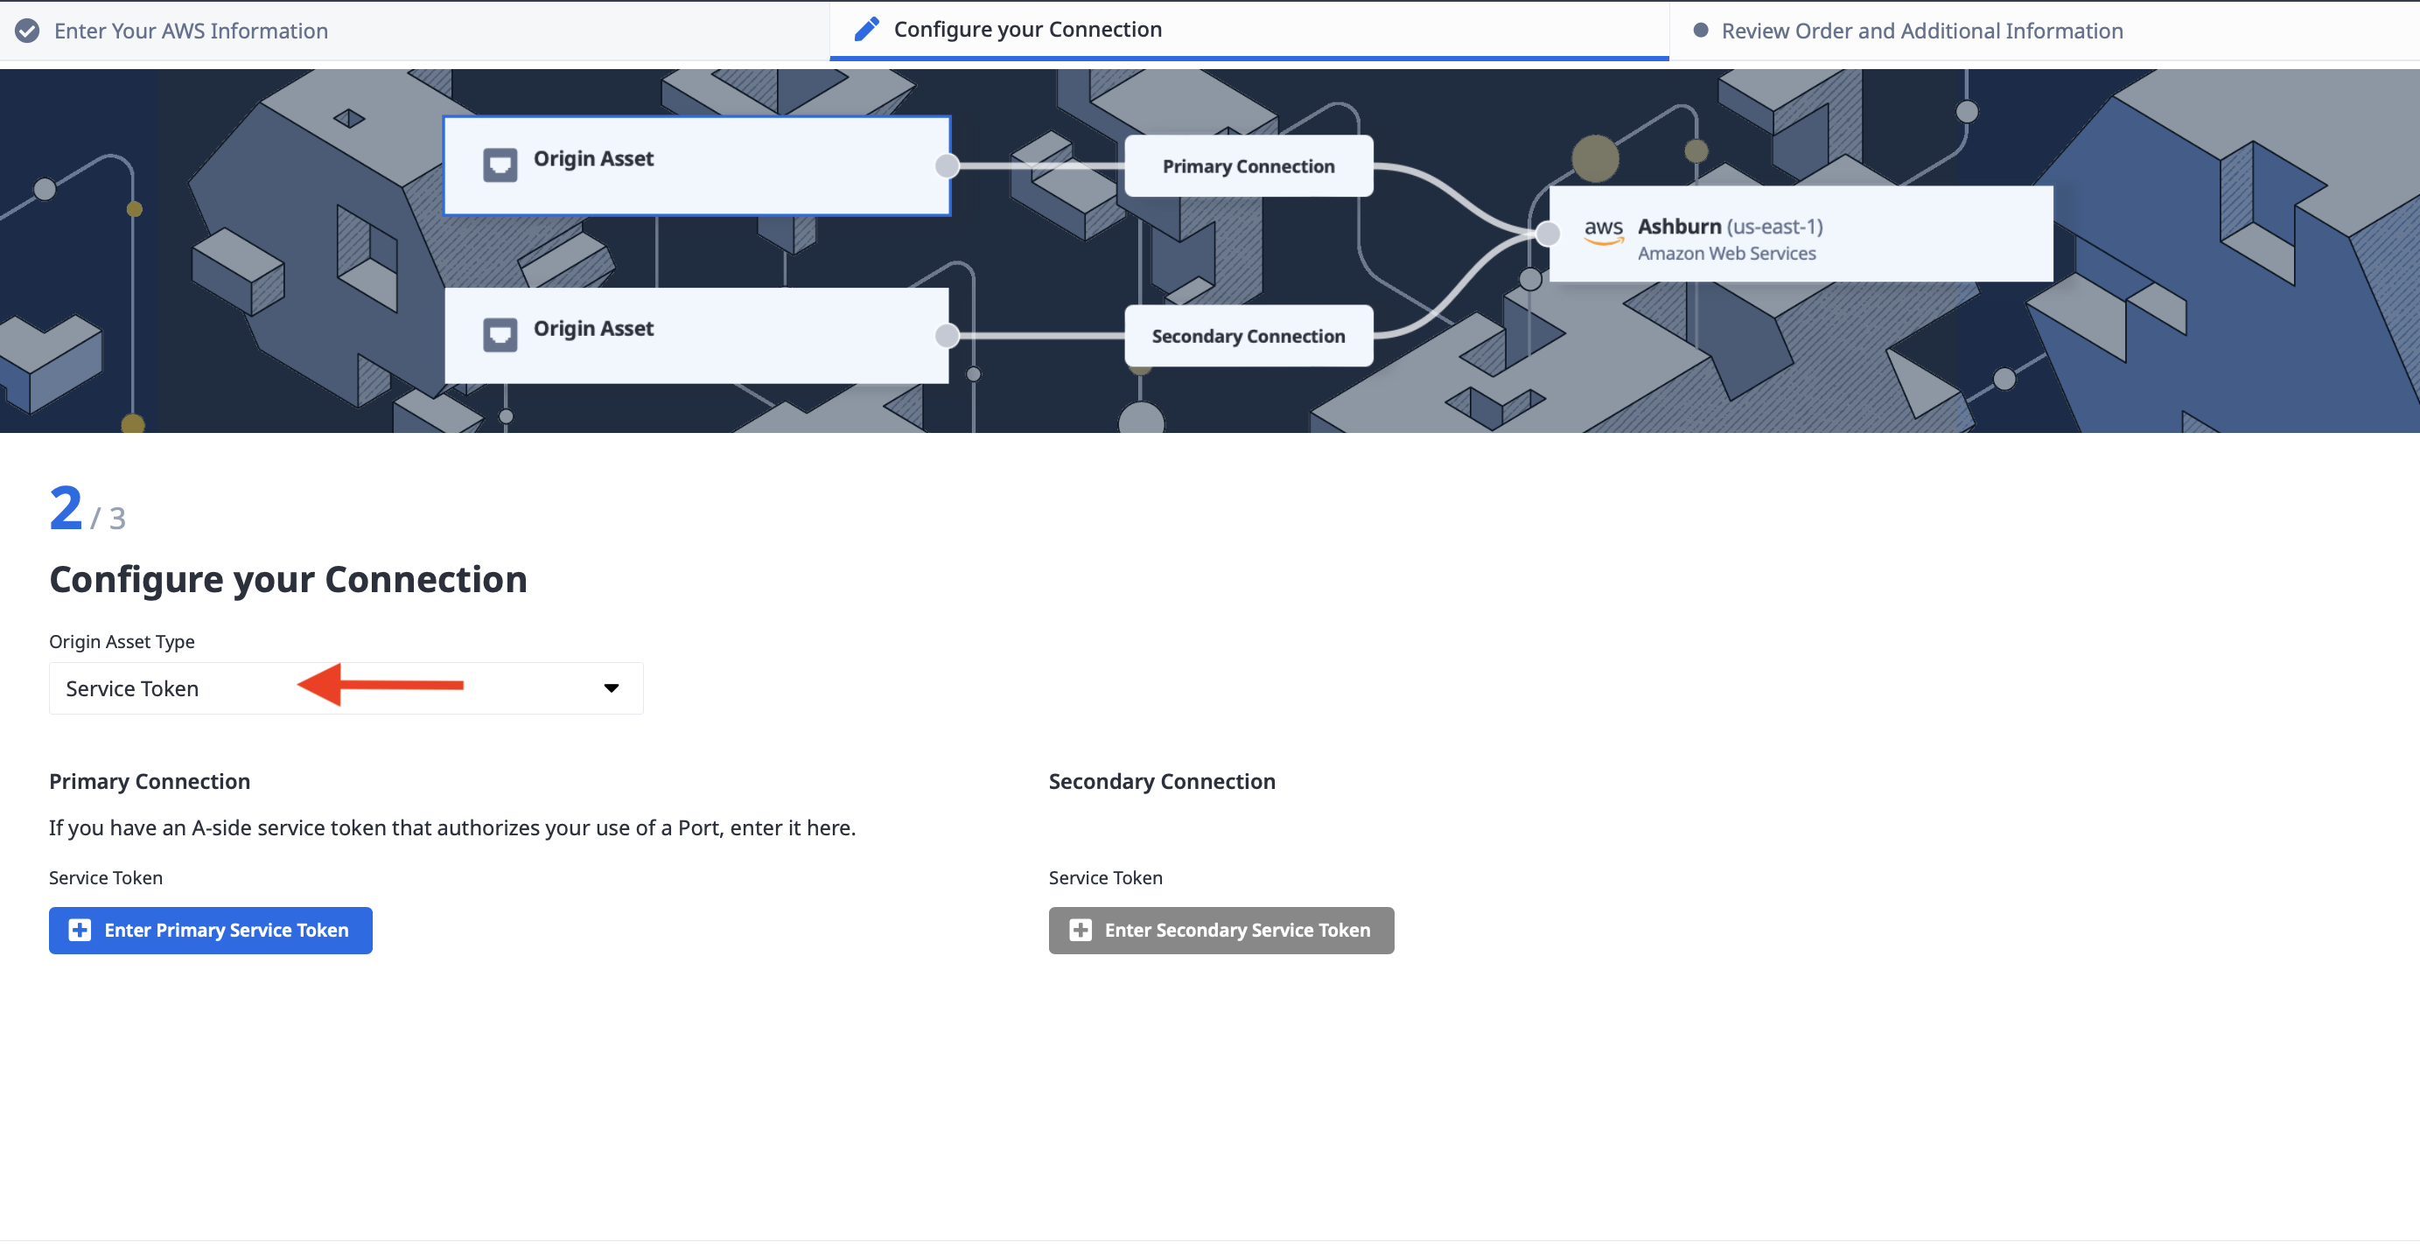Click the Secondary Connection node icon

pos(1248,334)
